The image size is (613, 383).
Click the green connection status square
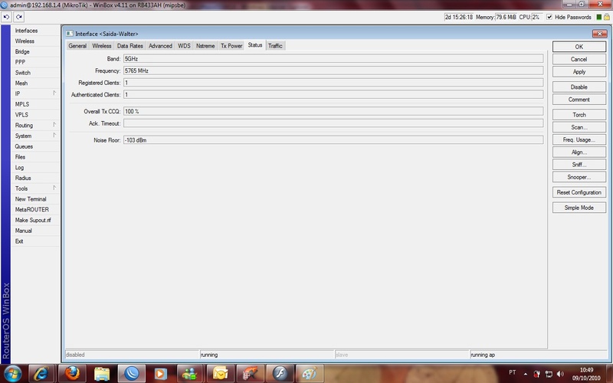pyautogui.click(x=599, y=17)
